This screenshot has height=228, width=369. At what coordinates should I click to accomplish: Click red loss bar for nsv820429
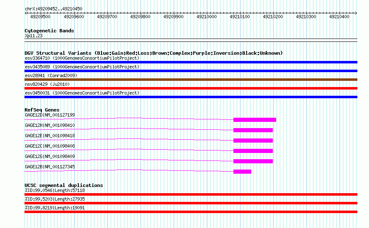click(191, 88)
